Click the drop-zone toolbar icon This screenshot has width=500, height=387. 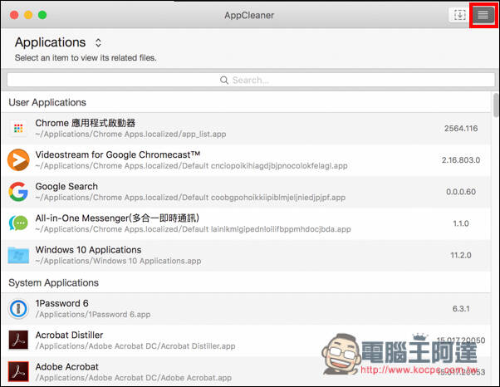click(x=459, y=15)
